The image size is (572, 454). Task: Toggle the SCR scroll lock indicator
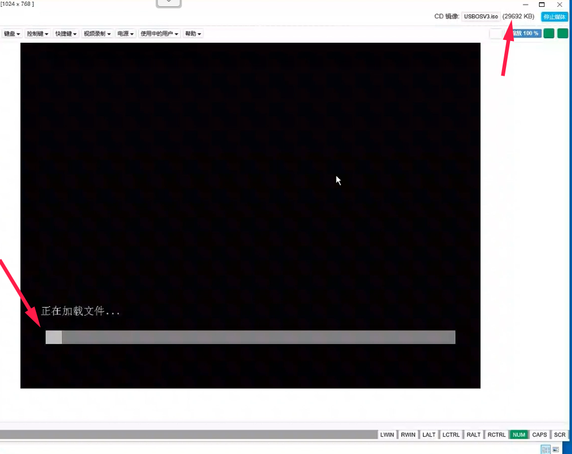click(560, 435)
